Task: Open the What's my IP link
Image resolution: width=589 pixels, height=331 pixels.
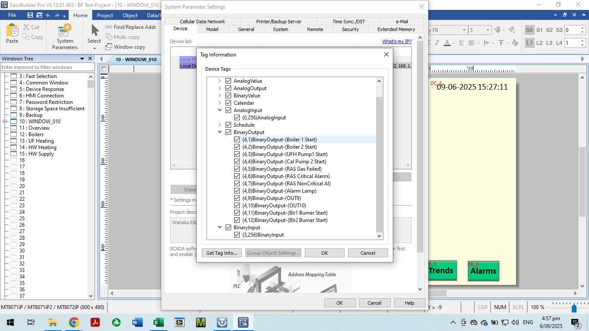Action: coord(397,41)
